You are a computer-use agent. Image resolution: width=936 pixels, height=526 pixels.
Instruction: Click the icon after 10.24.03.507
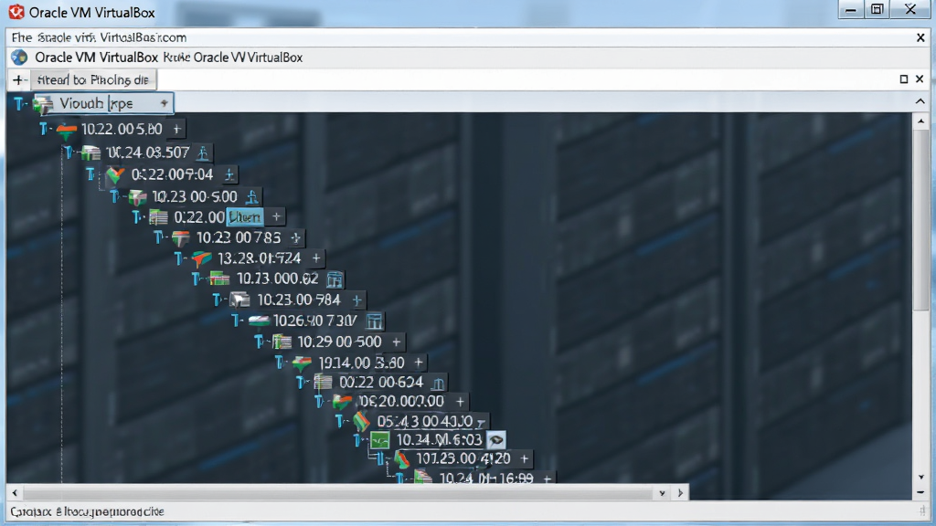[x=203, y=153]
